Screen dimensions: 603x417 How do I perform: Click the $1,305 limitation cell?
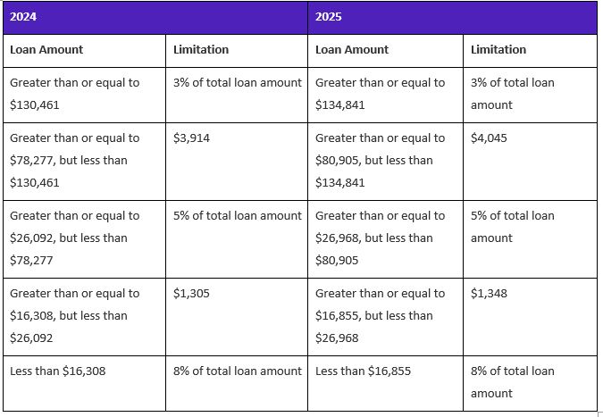click(237, 317)
